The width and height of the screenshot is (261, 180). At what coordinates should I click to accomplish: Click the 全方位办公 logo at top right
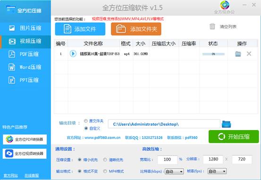pos(224,7)
